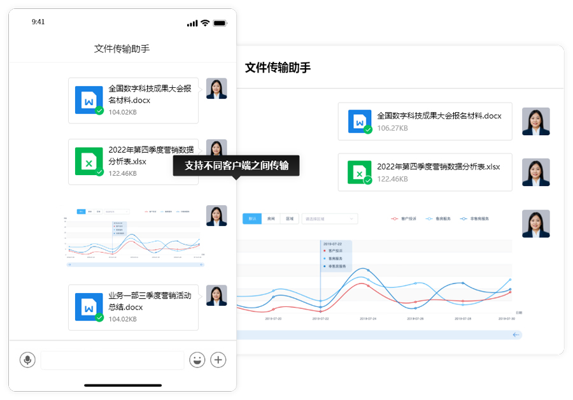
Task: Open Word file icon for 106.27KB docx on desktop
Action: (360, 122)
